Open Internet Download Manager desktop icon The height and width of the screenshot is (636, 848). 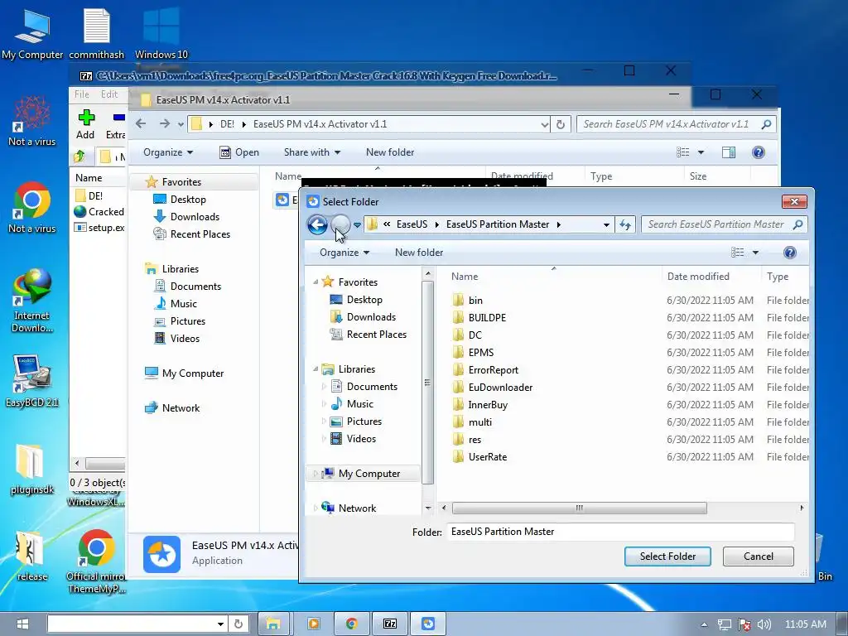pos(32,300)
